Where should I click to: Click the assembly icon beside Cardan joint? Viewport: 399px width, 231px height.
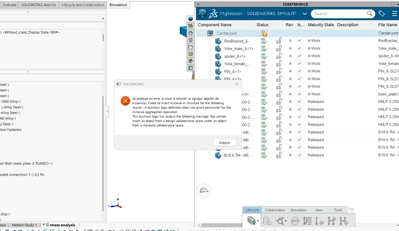click(x=210, y=33)
